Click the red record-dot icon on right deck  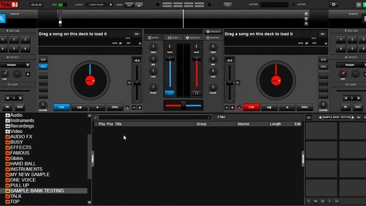click(x=239, y=108)
